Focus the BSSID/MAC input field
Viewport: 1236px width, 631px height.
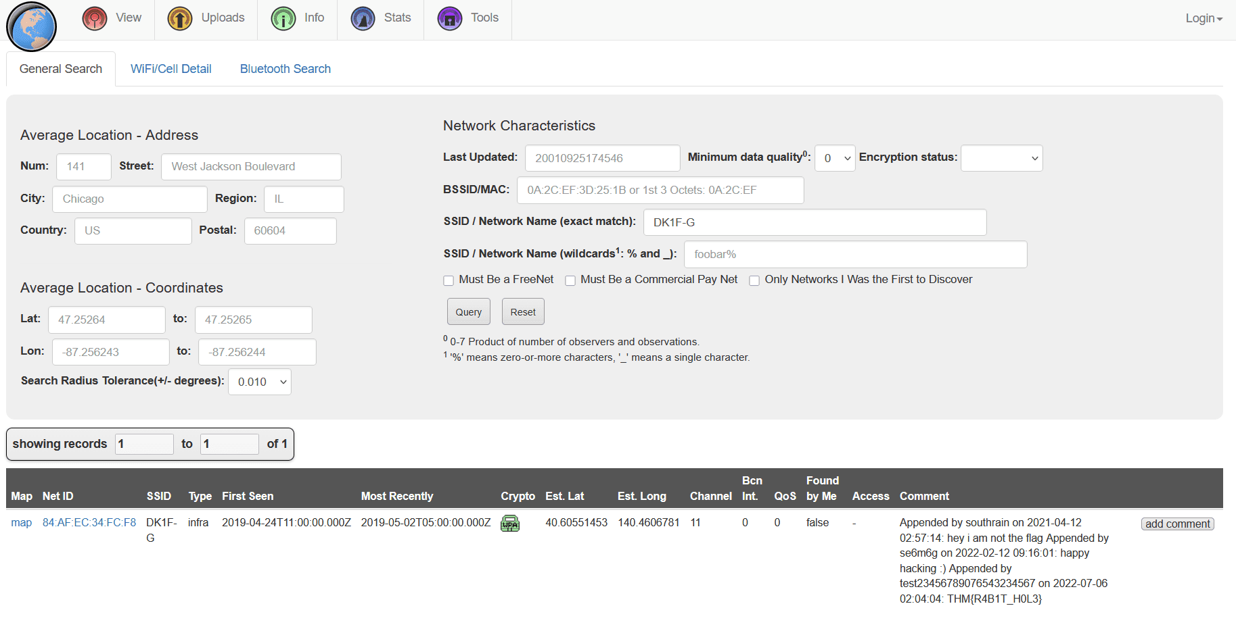660,191
